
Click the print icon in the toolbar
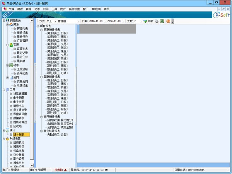157,21
